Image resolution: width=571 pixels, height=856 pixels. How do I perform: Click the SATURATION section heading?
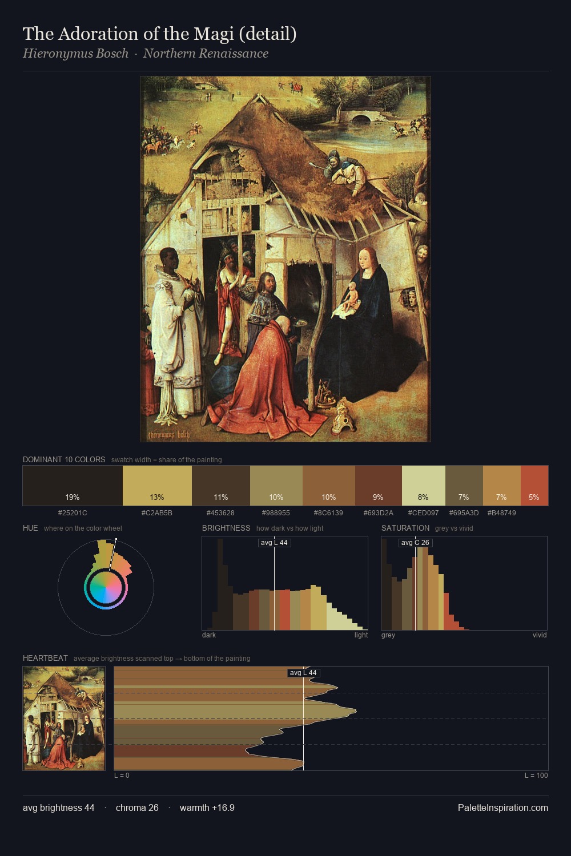[405, 528]
